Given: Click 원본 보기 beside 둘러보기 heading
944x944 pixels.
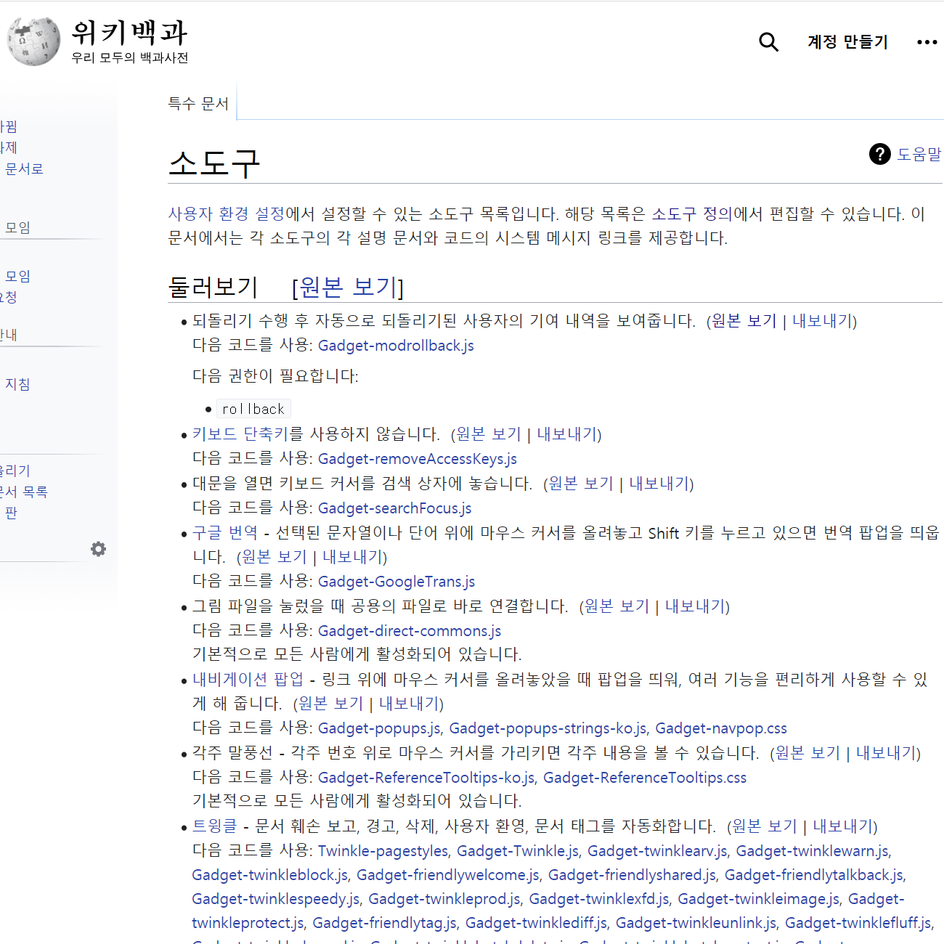Looking at the screenshot, I should 348,287.
